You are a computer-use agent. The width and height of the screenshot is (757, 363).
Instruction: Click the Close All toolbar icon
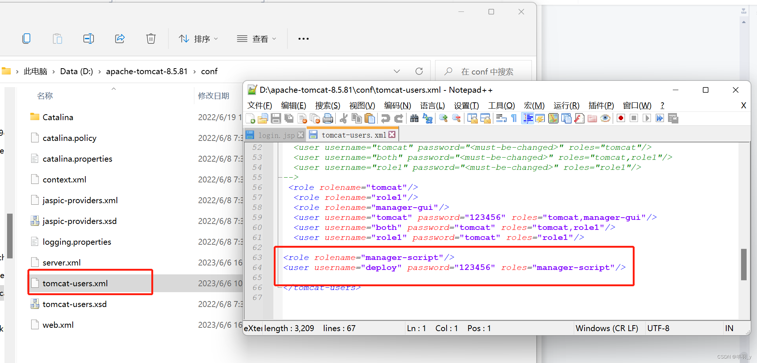[x=315, y=118]
